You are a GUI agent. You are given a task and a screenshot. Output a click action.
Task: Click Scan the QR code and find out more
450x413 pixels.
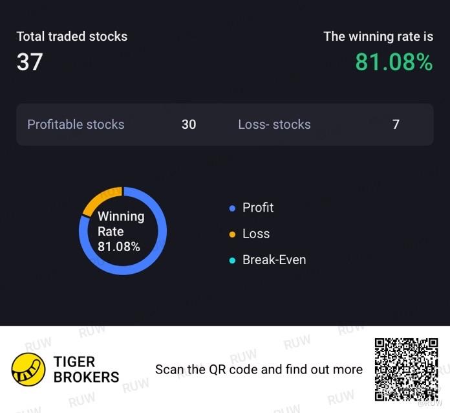(x=259, y=370)
